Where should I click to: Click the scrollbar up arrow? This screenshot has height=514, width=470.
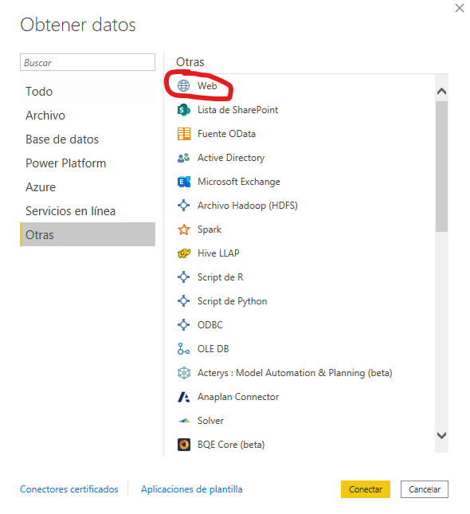[x=442, y=91]
